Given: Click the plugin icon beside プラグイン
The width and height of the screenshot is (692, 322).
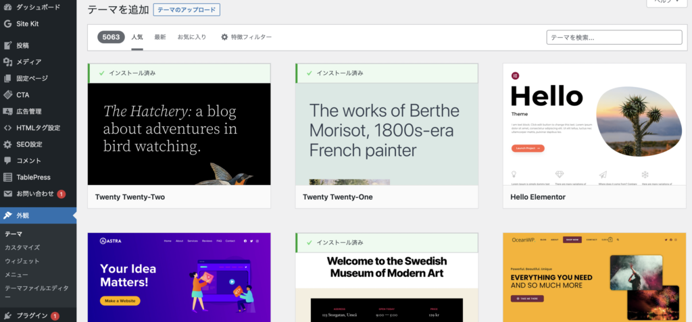Looking at the screenshot, I should click(7, 315).
